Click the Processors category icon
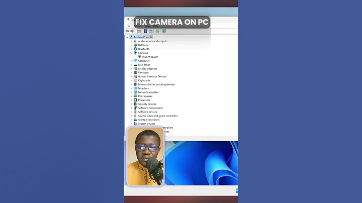Viewport: 362px width, 203px height. [x=135, y=100]
